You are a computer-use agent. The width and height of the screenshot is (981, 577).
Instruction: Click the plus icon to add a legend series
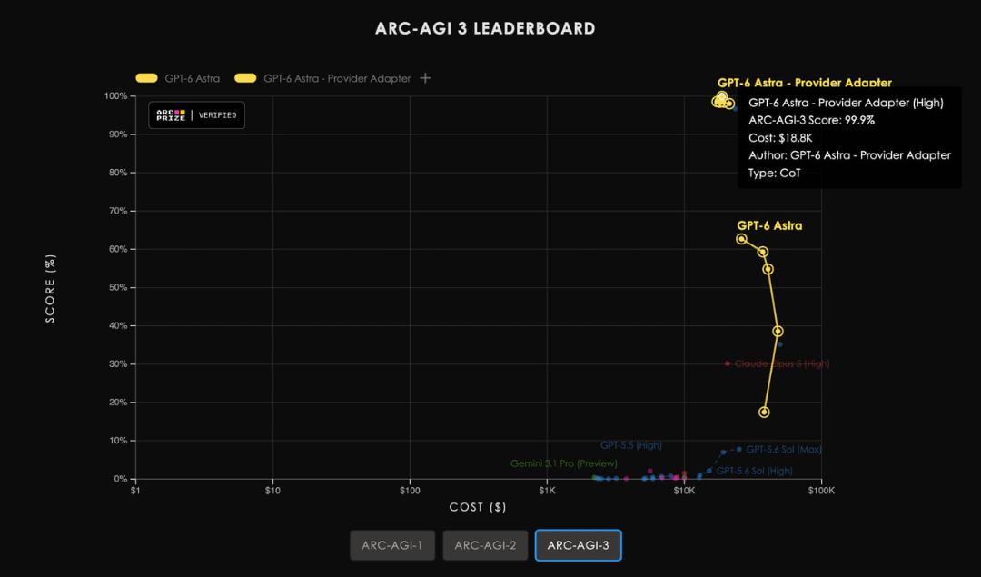pos(425,78)
